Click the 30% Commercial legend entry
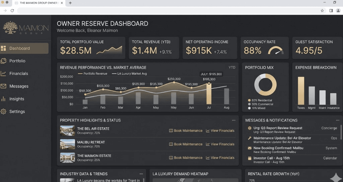 pyautogui.click(x=260, y=104)
